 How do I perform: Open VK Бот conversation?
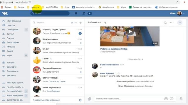(x=57, y=50)
